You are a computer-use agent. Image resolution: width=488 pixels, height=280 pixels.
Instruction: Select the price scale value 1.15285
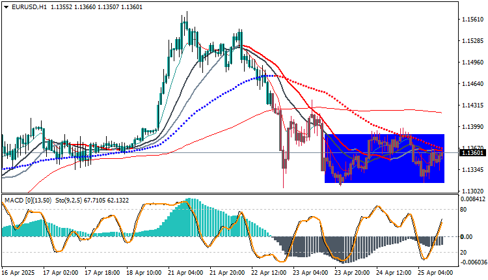pos(473,41)
